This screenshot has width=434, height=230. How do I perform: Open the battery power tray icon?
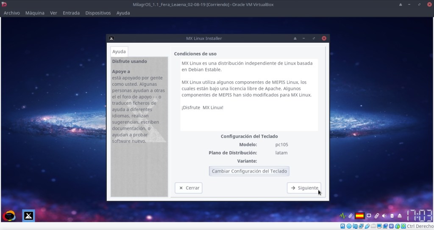[x=392, y=216]
